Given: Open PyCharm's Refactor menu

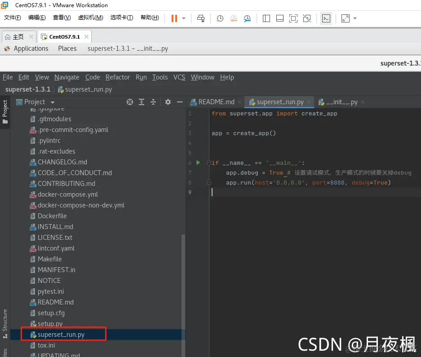Looking at the screenshot, I should pyautogui.click(x=118, y=77).
